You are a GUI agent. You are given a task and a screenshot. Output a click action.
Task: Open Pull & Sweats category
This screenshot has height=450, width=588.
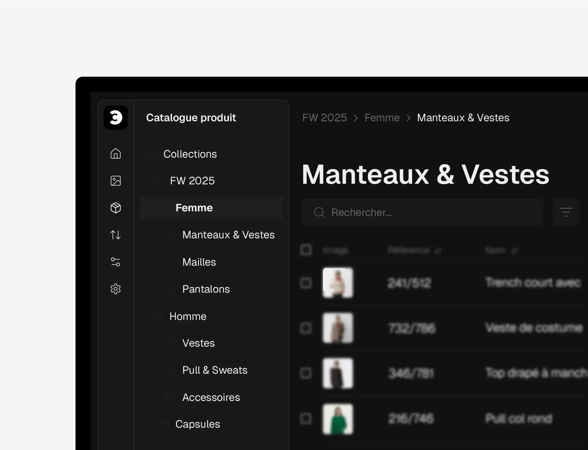pyautogui.click(x=214, y=370)
